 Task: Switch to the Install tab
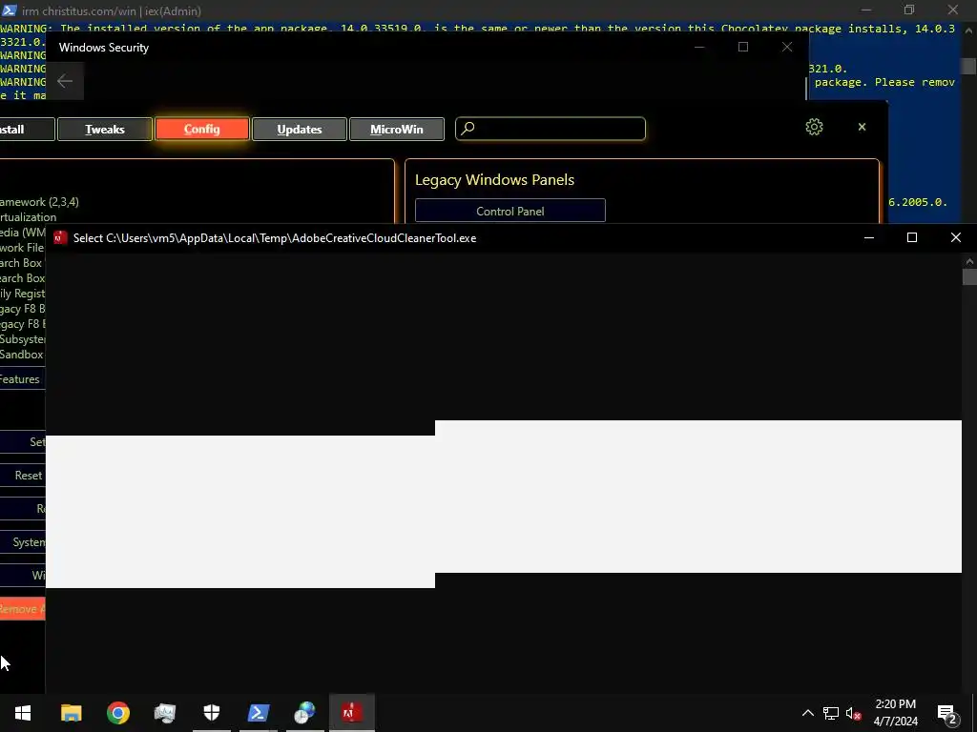[27, 129]
